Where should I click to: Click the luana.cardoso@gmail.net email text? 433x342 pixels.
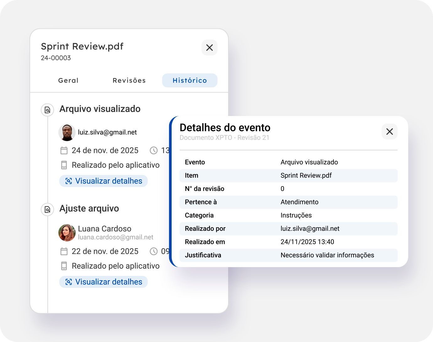tap(115, 237)
